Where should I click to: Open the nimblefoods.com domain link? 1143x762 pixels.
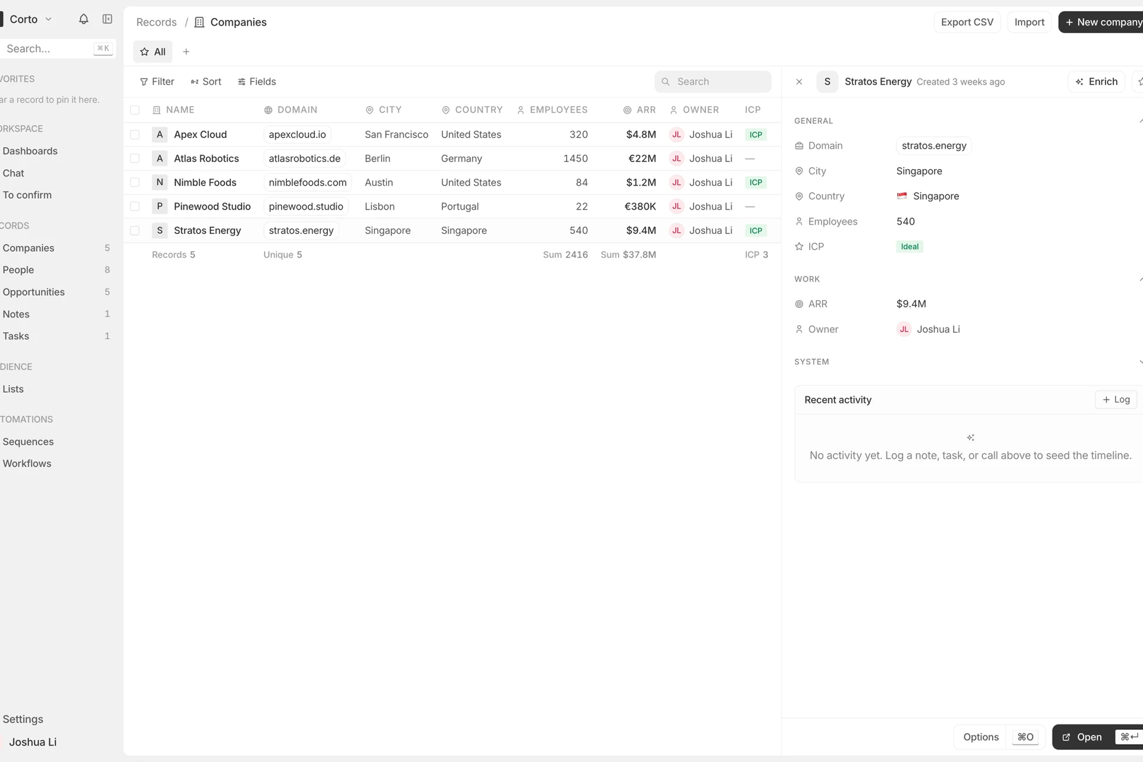point(307,182)
